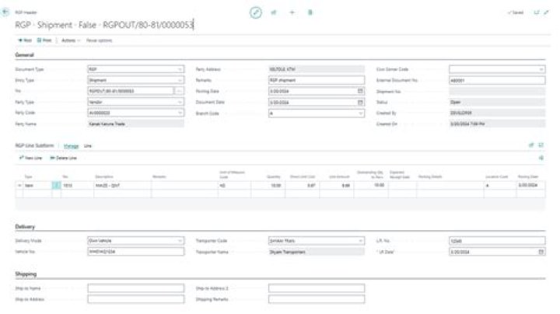Open the Actions menu
Image resolution: width=560 pixels, height=314 pixels.
point(70,40)
